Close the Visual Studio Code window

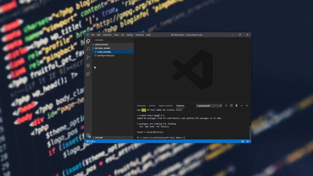click(x=247, y=35)
